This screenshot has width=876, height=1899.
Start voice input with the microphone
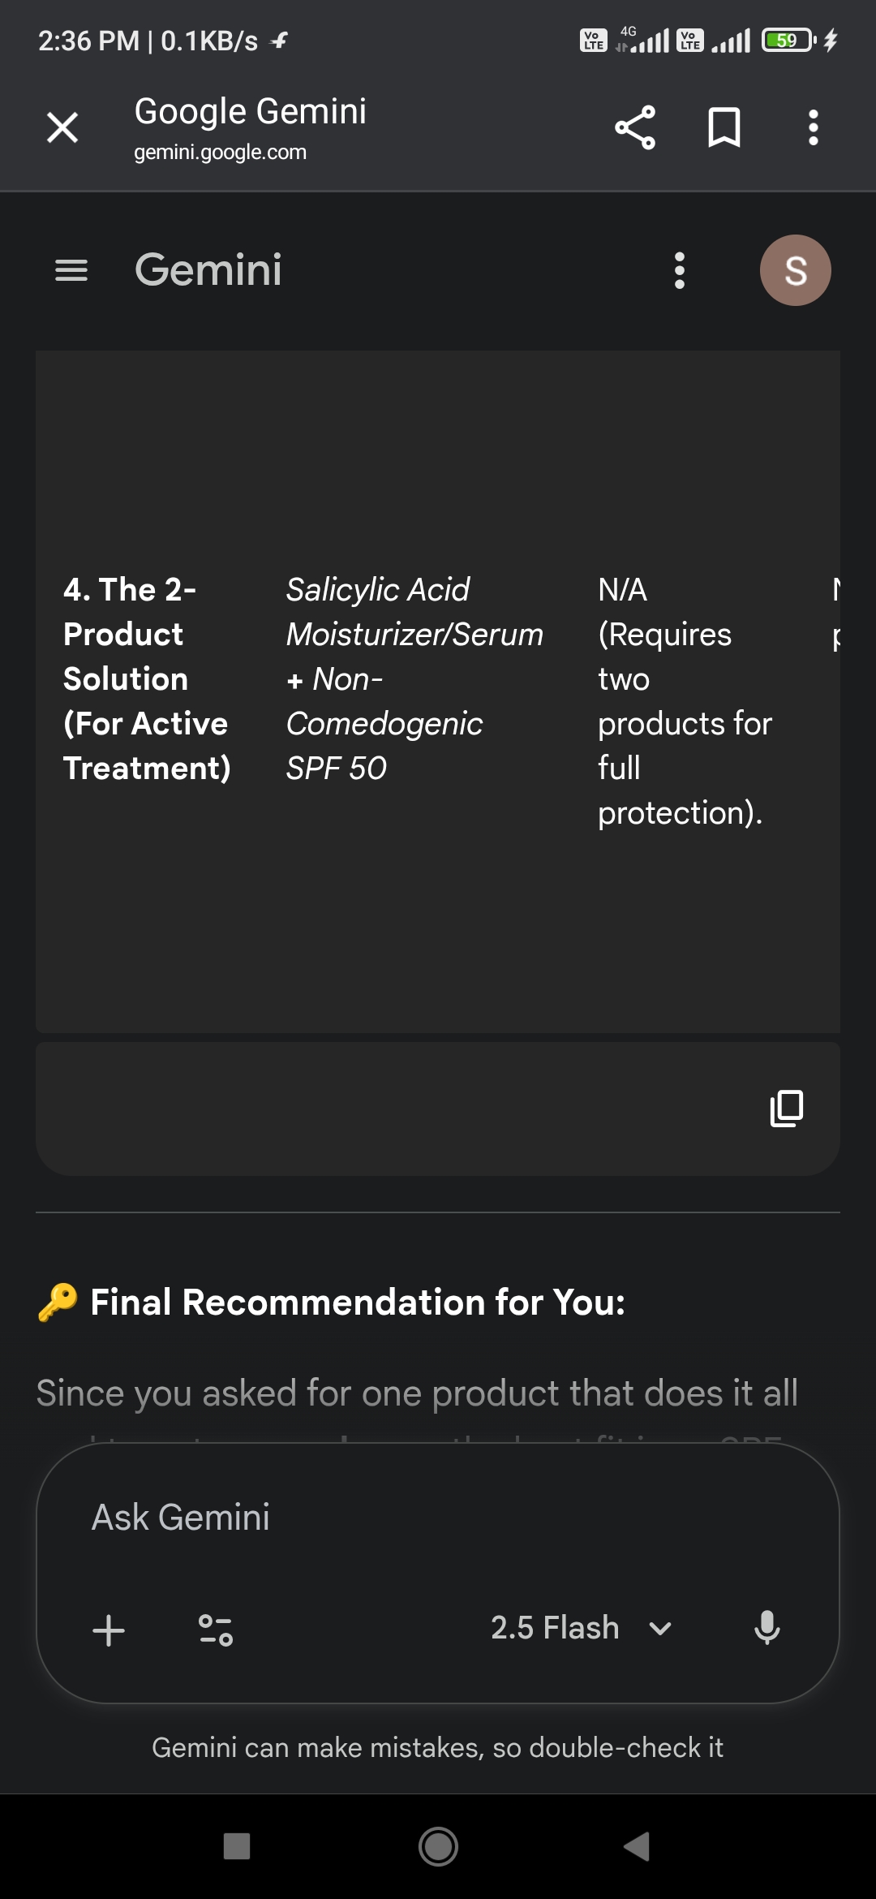(766, 1628)
